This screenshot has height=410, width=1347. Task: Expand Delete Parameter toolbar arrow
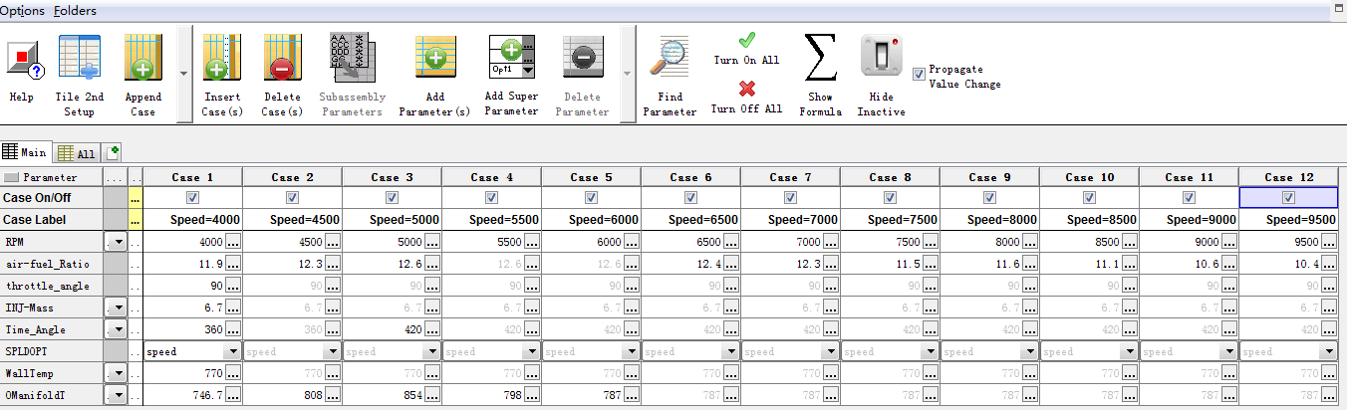(x=626, y=74)
